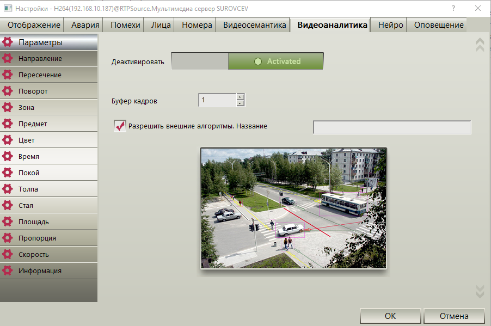
Task: Click gear icon beside Толпа
Action: 8,188
